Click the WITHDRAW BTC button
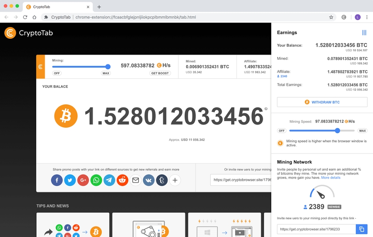Viewport: 373px width, 237px height. pos(322,102)
